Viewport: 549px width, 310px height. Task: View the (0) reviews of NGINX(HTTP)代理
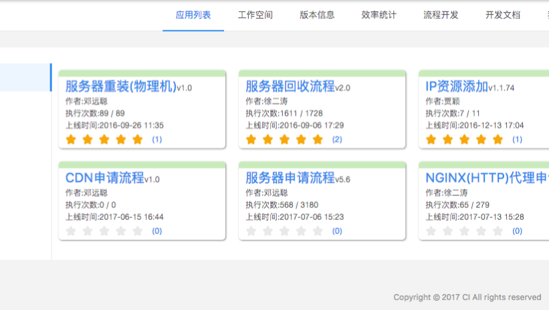(x=517, y=231)
